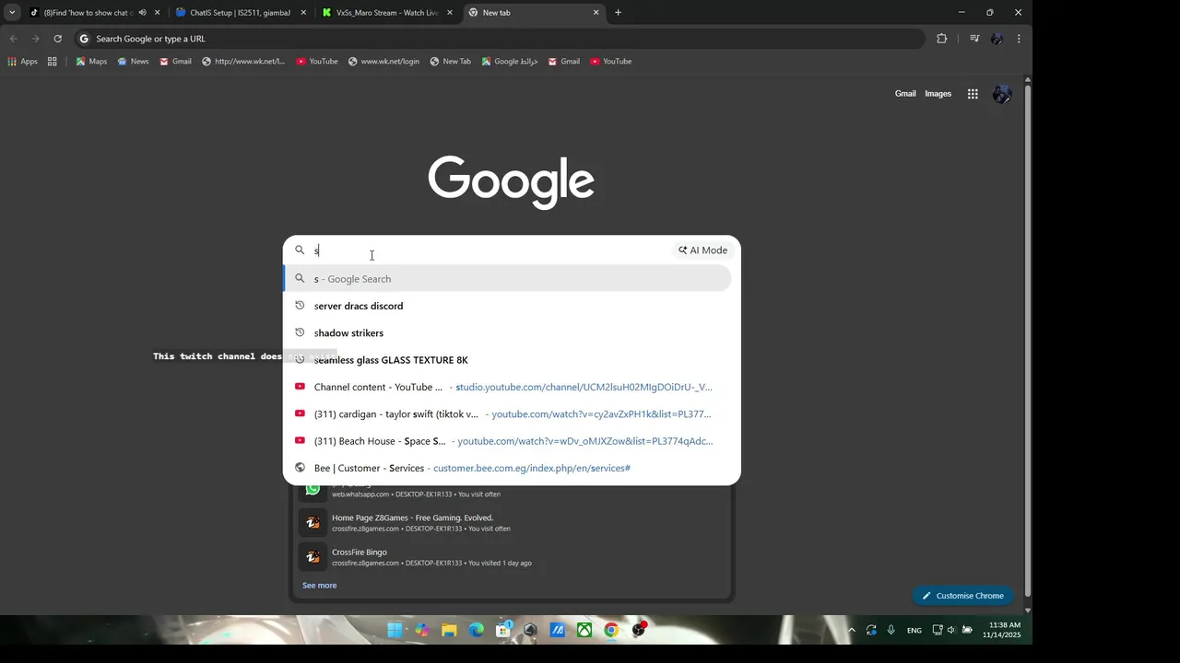Open the 'Channel content - YouTube' suggestion

(x=507, y=387)
